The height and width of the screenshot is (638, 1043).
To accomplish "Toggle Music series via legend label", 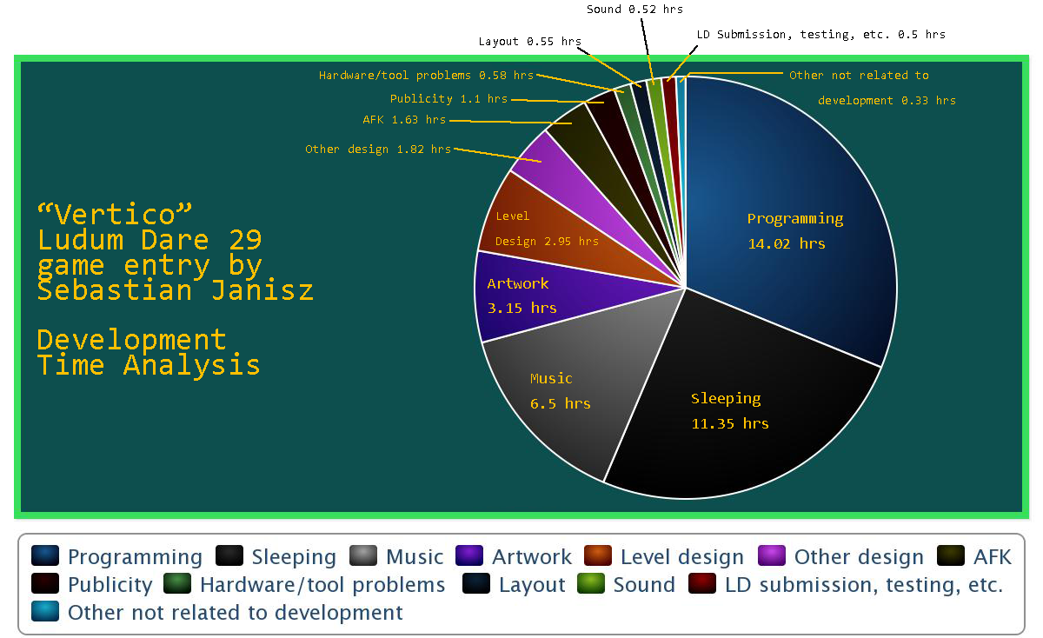I will click(x=415, y=557).
